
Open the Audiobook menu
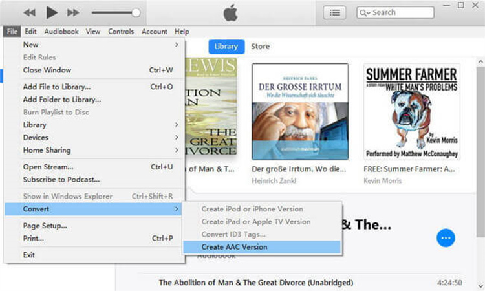point(61,32)
